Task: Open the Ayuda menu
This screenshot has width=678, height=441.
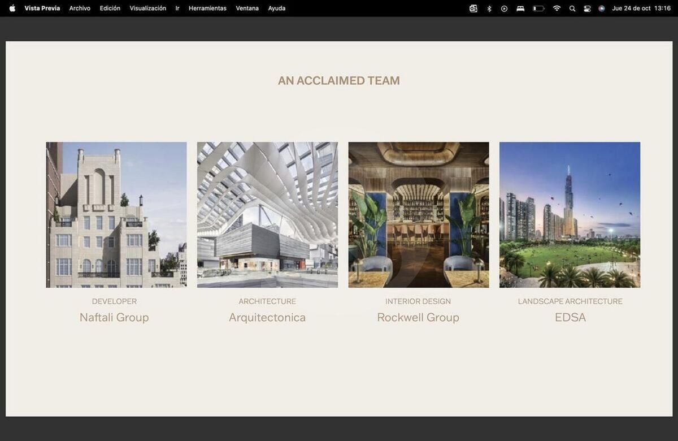Action: click(x=277, y=8)
